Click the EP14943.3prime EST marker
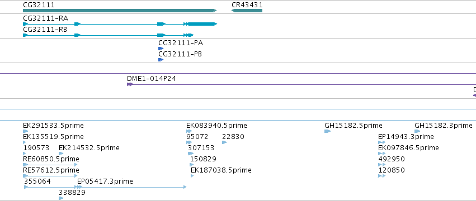This screenshot has height=201, width=476. (381, 142)
